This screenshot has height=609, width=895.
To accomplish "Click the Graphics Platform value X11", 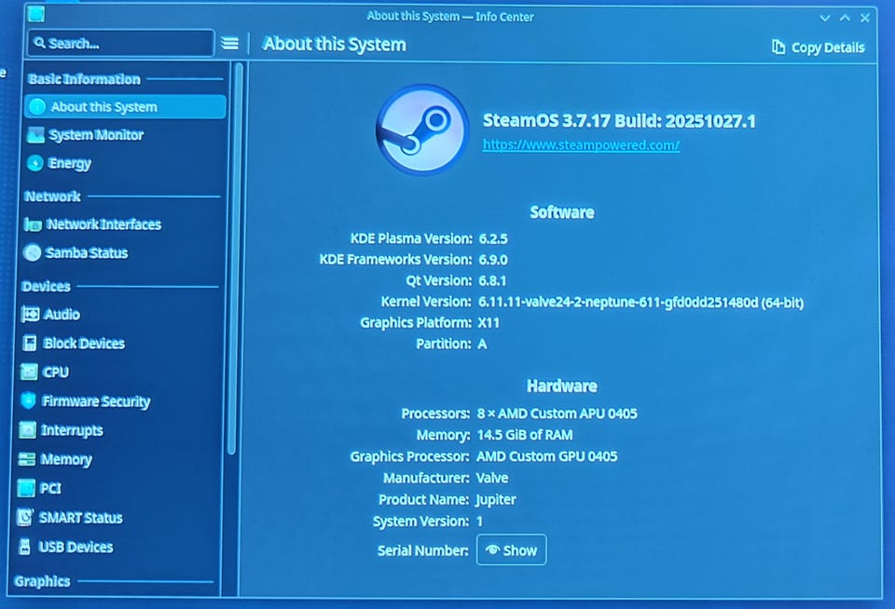I will (489, 323).
